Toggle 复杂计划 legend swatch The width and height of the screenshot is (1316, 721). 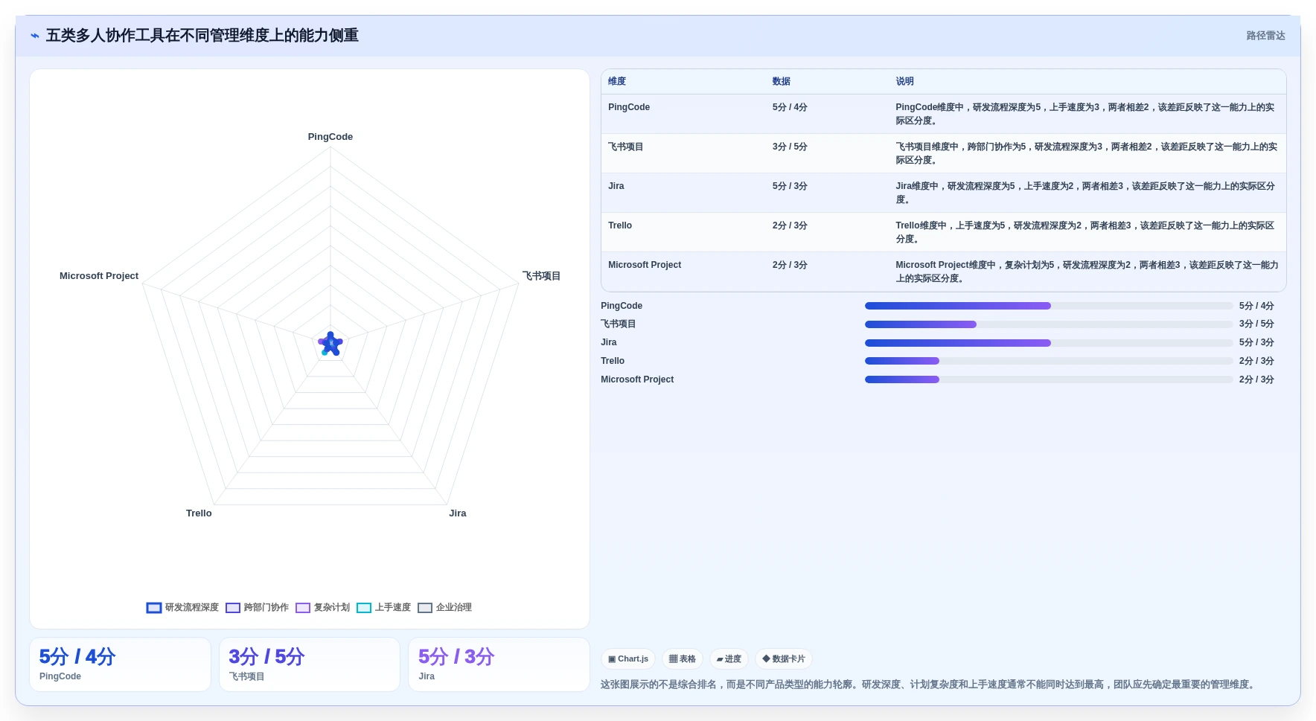pos(303,608)
